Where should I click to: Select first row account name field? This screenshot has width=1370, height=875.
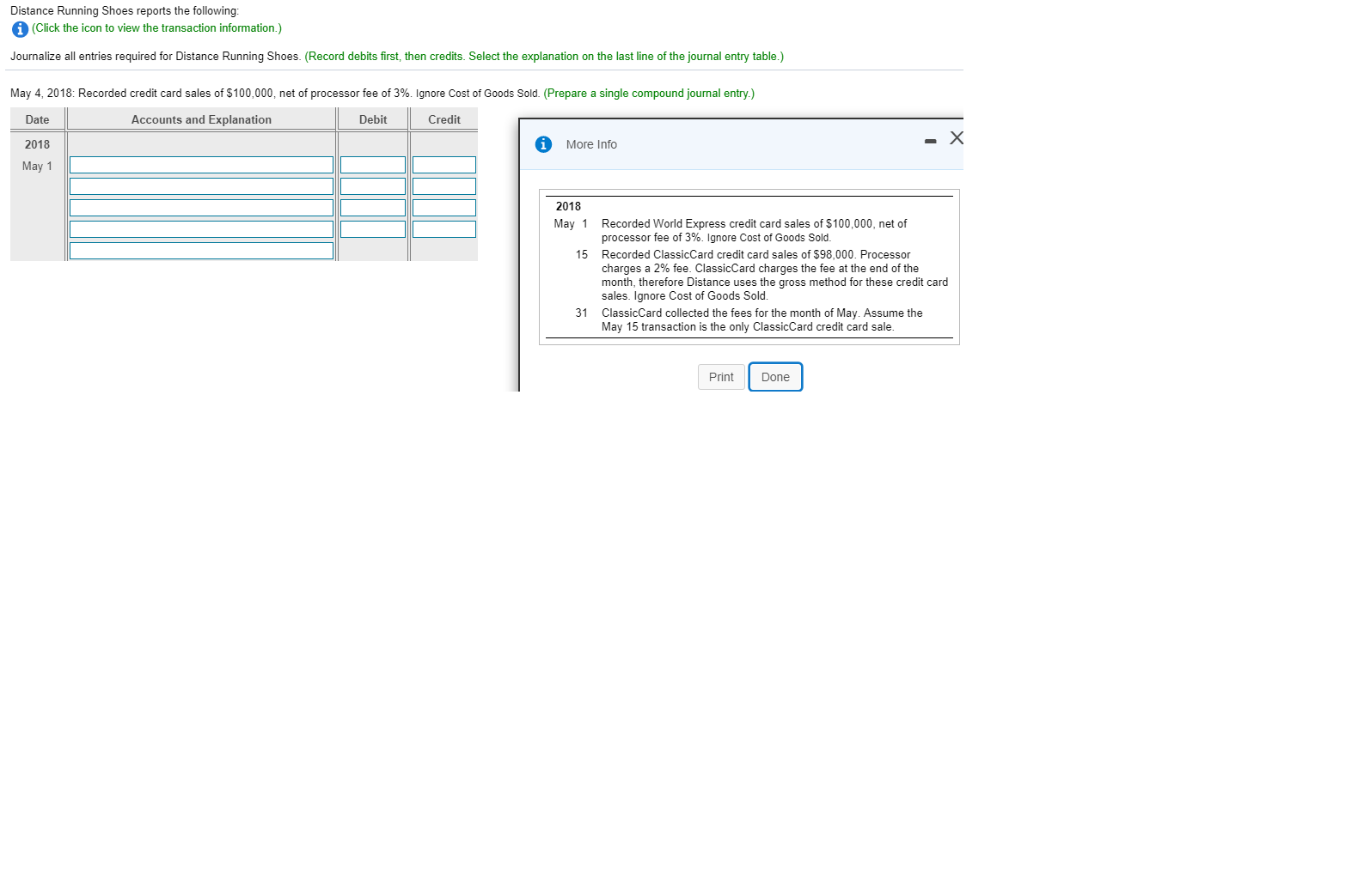click(x=201, y=165)
